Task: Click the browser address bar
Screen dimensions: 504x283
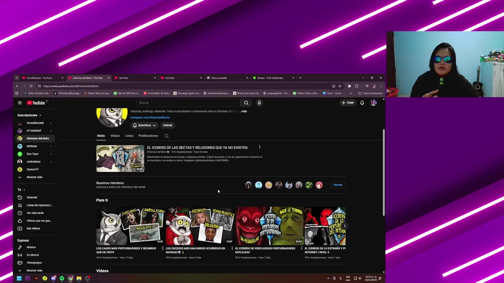Action: tap(185, 86)
